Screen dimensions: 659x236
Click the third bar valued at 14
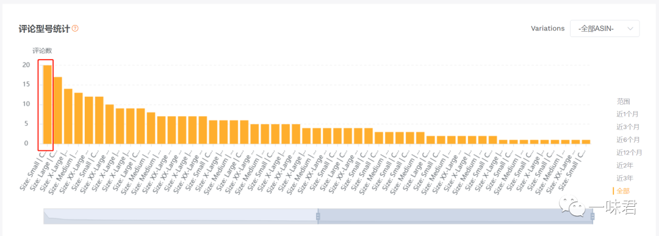pyautogui.click(x=68, y=116)
